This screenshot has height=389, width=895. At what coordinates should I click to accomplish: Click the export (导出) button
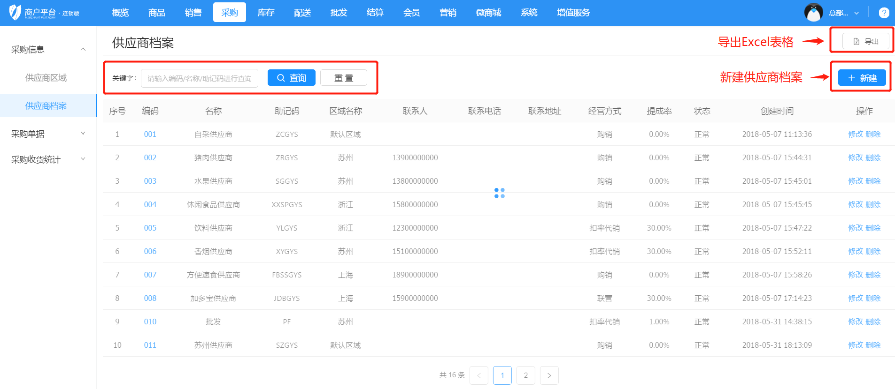tap(865, 41)
